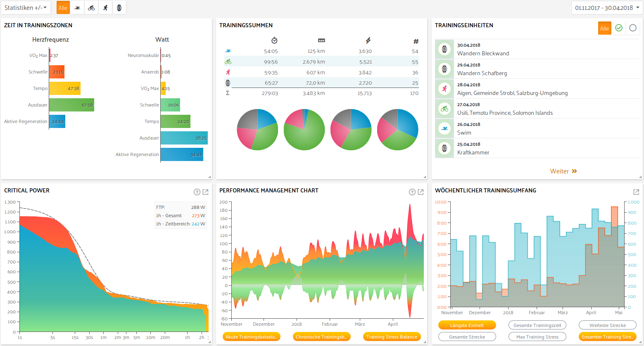Filter by watch/other activity icon
This screenshot has width=644, height=346.
(119, 8)
